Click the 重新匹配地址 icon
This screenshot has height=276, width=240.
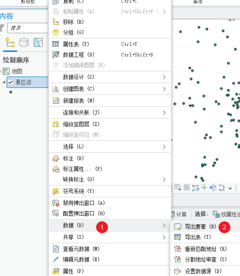tap(178, 249)
